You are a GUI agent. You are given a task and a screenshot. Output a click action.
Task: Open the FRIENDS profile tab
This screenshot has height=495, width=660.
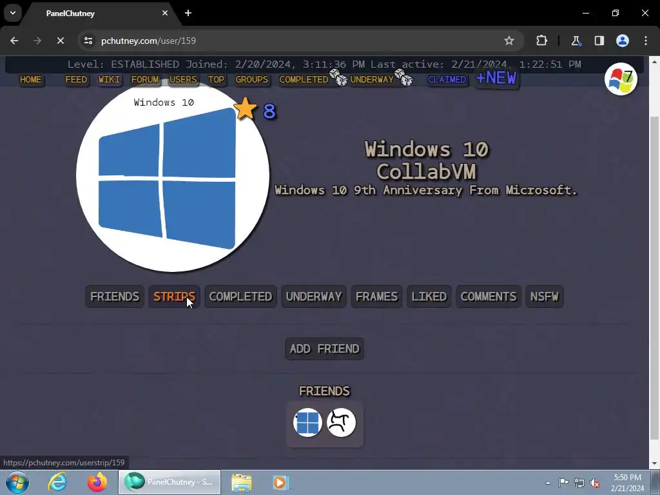coord(115,296)
